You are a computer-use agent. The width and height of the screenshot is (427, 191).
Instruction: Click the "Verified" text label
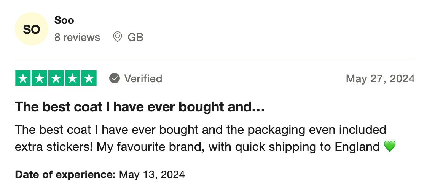pos(143,78)
